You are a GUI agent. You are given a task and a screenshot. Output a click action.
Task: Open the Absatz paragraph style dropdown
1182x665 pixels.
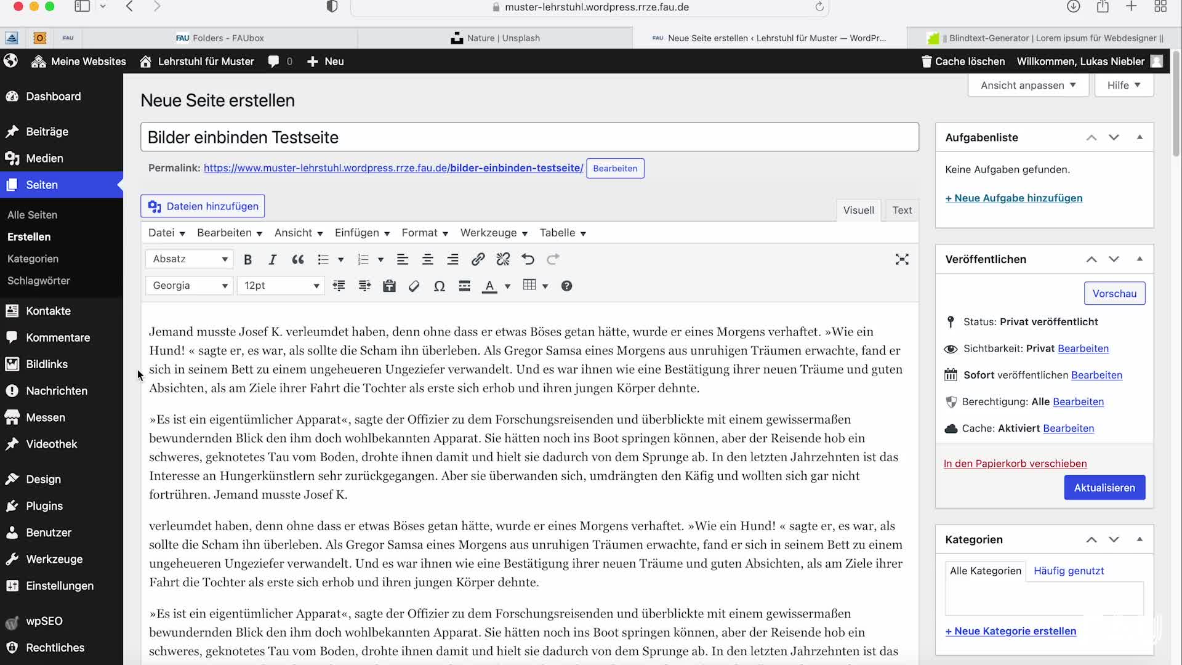(188, 259)
